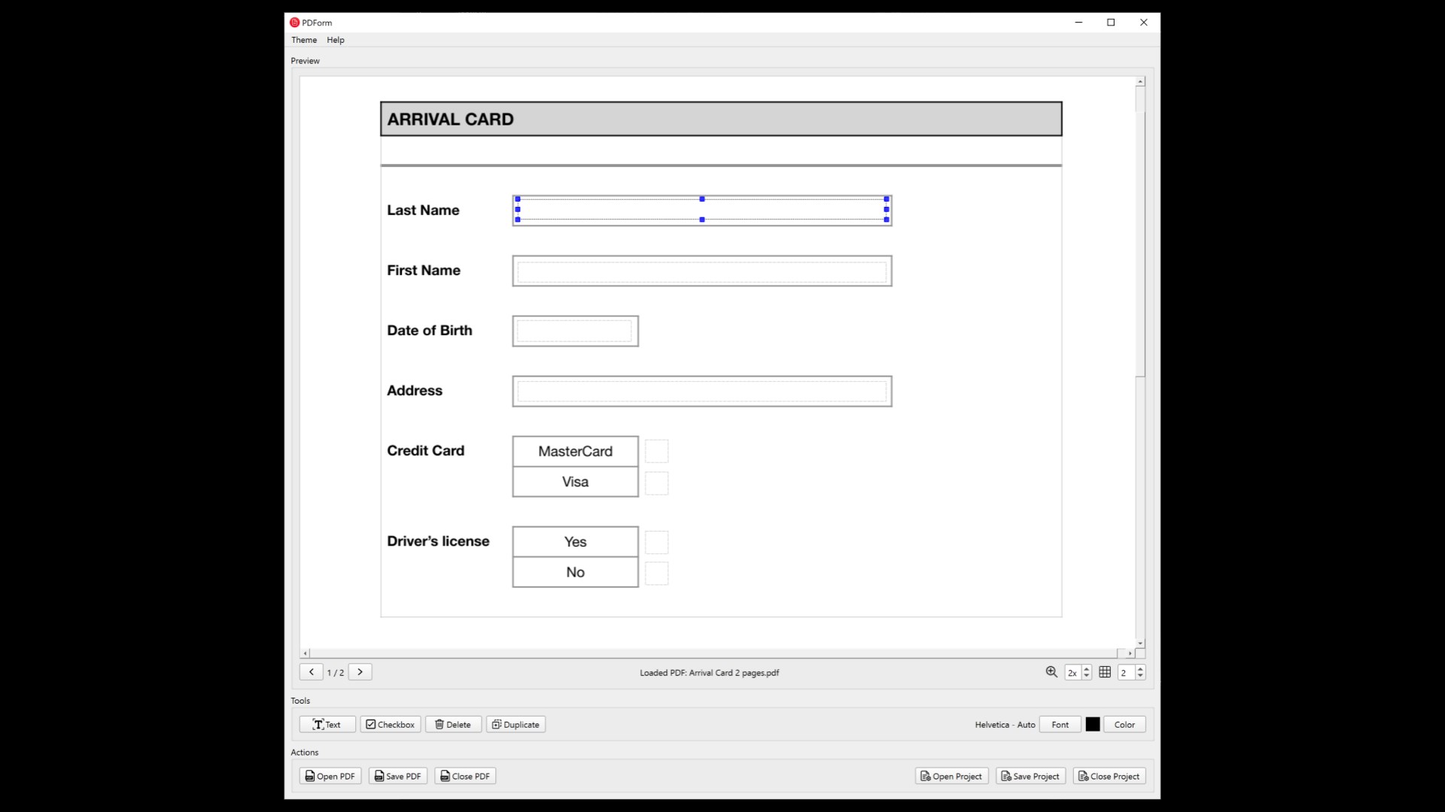Screen dimensions: 1445x812
Task: Decrease the grid size spinner
Action: tap(1140, 676)
